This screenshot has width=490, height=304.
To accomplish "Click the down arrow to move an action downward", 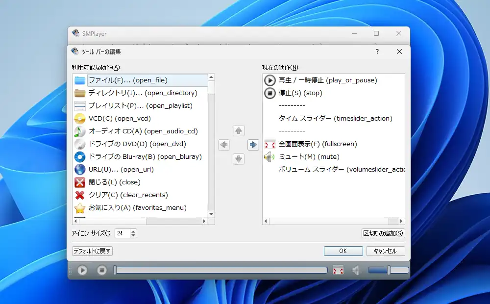I will [238, 159].
